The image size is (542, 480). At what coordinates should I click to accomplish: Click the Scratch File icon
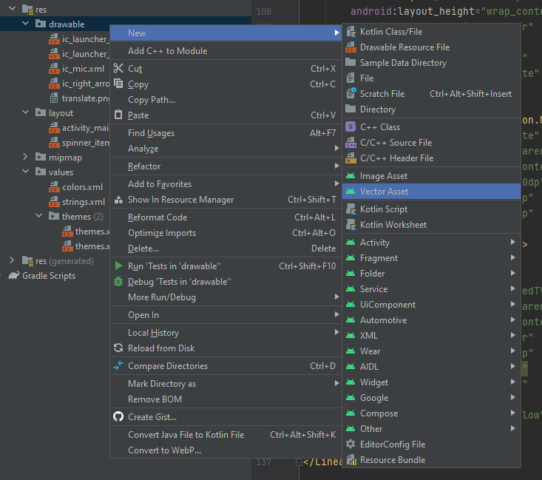pos(350,94)
